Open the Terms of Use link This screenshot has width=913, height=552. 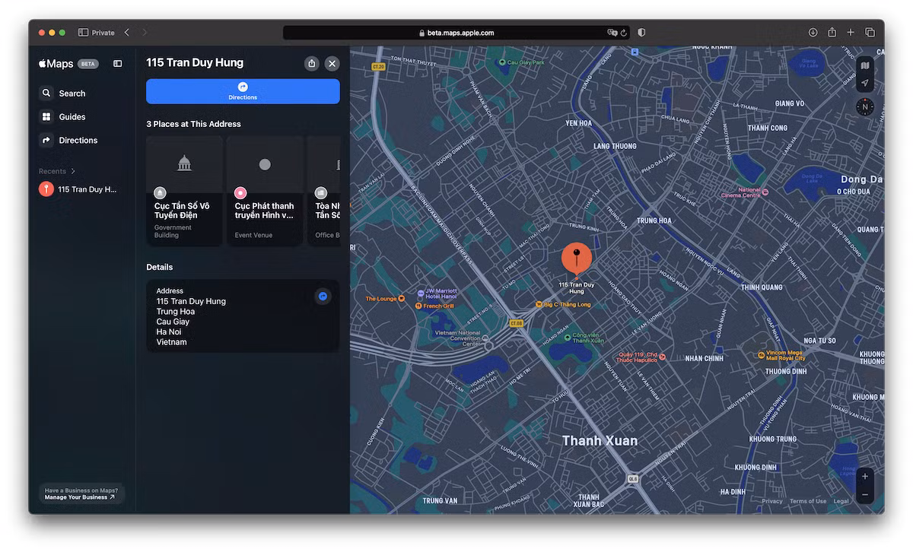coord(808,501)
